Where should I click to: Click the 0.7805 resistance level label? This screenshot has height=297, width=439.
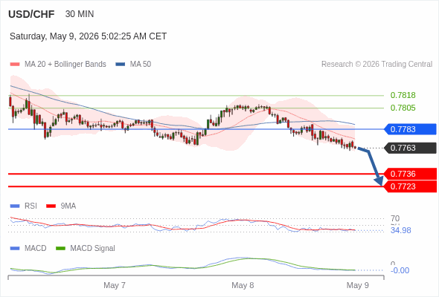[x=403, y=108]
